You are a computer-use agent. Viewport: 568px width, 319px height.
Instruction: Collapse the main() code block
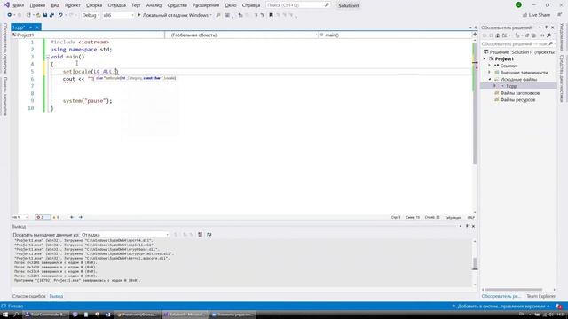click(x=47, y=57)
